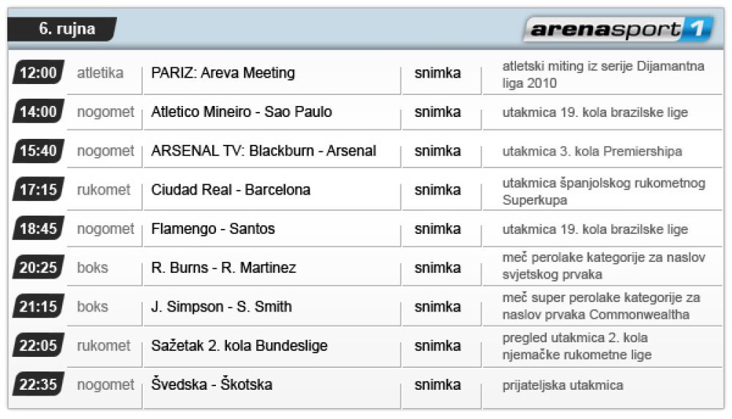Open Sažetak 2. kola Bundeslige program
Viewport: 732px width, 419px height.
(239, 345)
